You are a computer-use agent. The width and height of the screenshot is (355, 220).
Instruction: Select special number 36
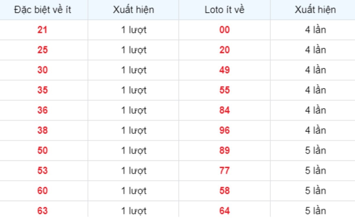coord(43,110)
